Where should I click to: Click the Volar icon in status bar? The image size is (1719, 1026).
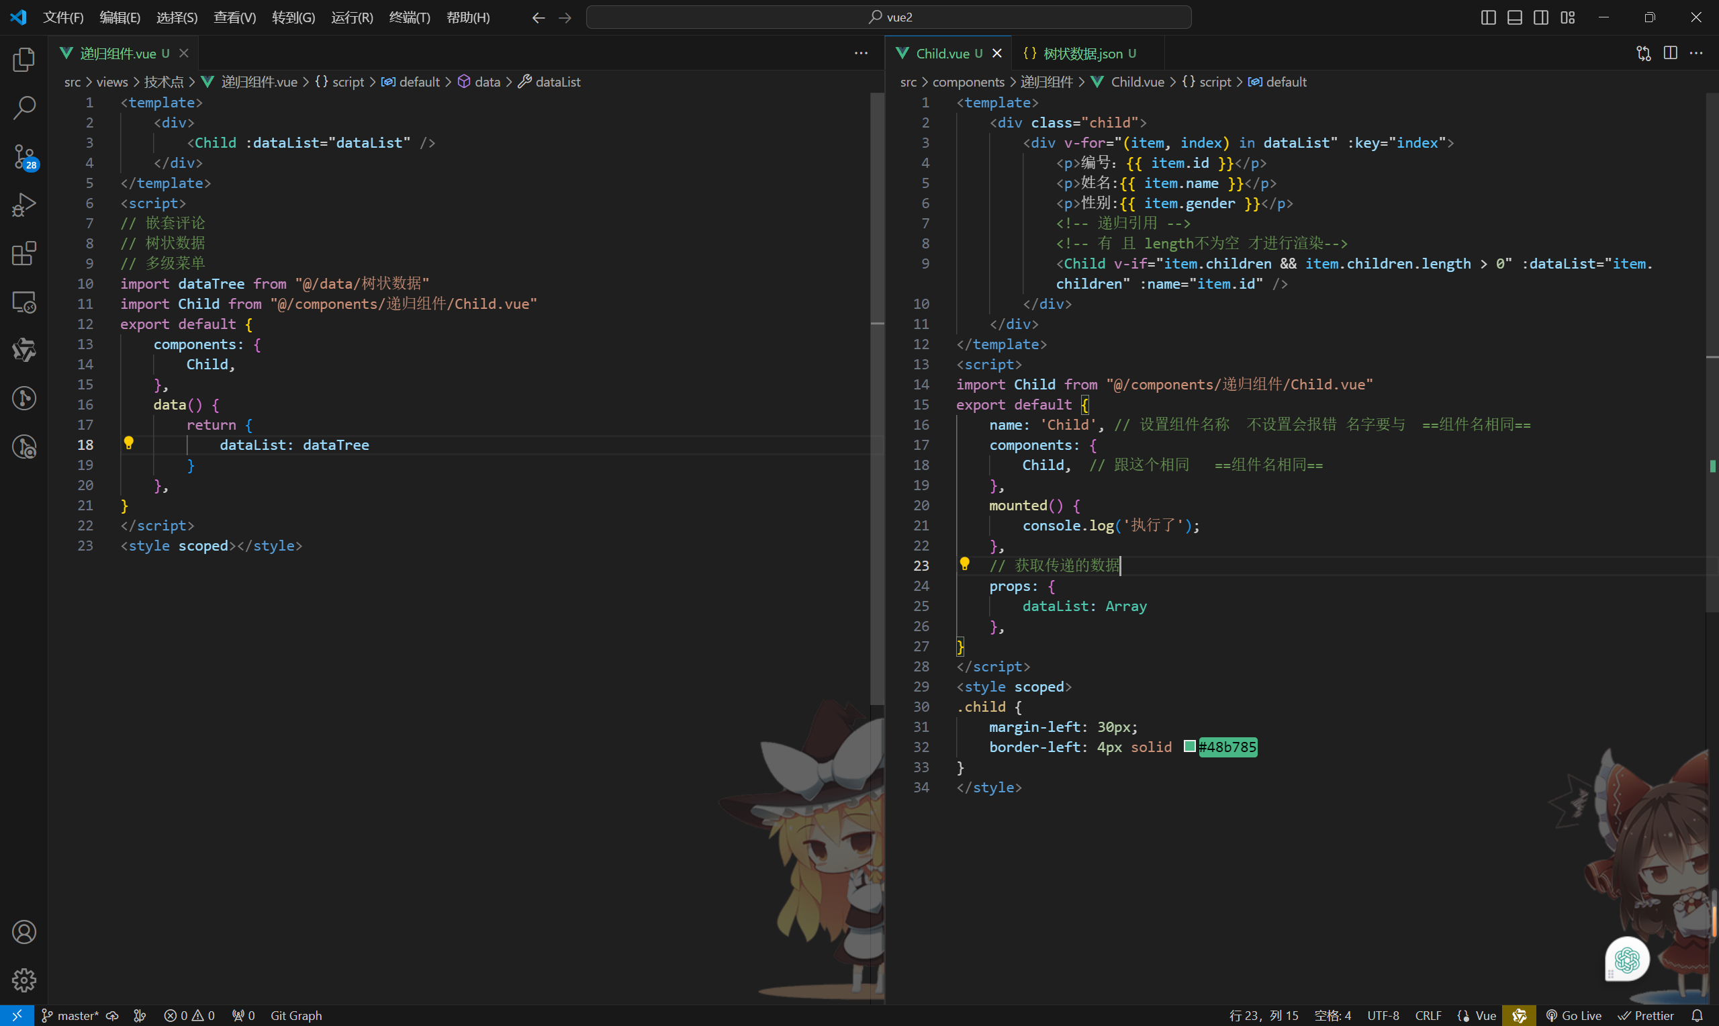point(1520,1015)
